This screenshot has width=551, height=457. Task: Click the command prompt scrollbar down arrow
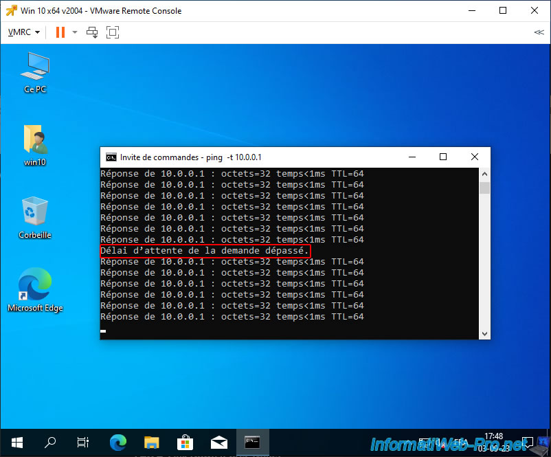click(x=484, y=333)
